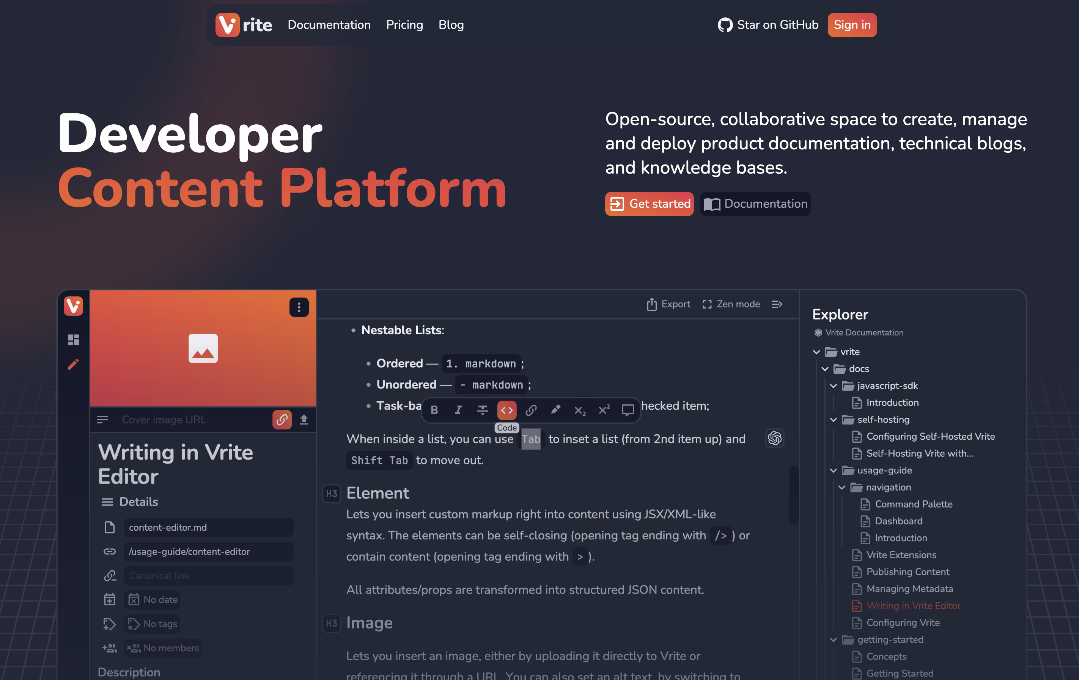Open Self-Hosting Vrite with... document
The height and width of the screenshot is (680, 1079).
(912, 453)
